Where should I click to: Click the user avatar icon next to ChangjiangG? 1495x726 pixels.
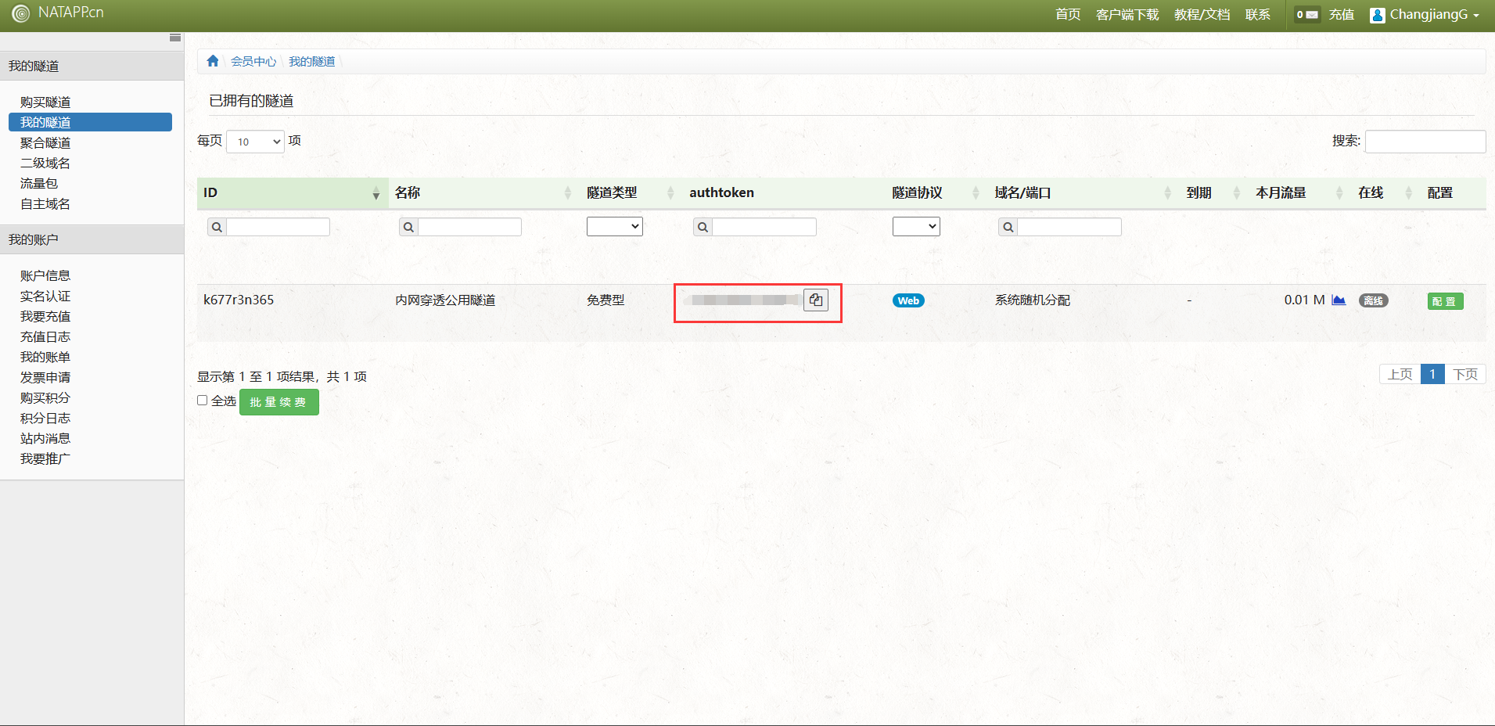[1378, 15]
